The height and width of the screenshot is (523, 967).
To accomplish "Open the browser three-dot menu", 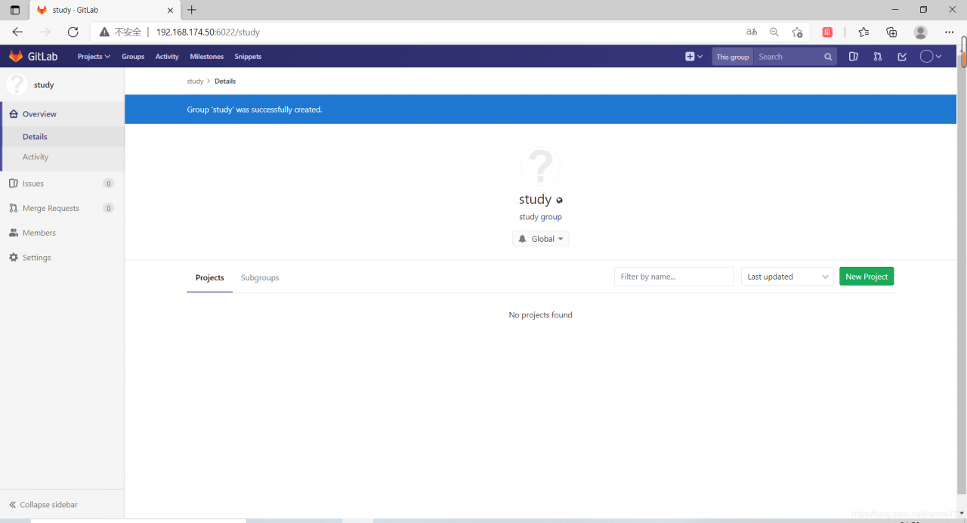I will click(950, 32).
